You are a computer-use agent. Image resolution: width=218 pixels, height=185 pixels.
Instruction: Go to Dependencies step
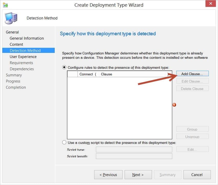[22, 69]
